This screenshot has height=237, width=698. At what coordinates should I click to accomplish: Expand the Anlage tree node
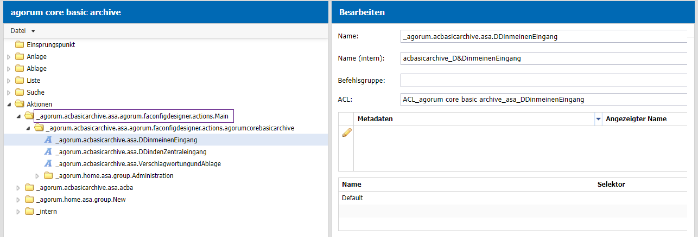point(9,56)
